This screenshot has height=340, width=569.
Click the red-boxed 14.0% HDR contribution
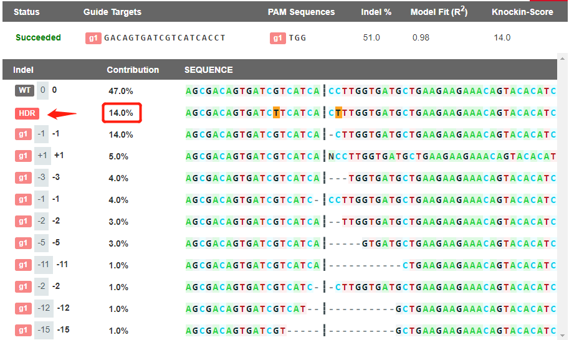point(122,113)
